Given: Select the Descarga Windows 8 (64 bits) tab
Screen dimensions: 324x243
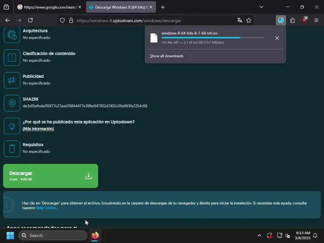Looking at the screenshot, I should click(121, 7).
